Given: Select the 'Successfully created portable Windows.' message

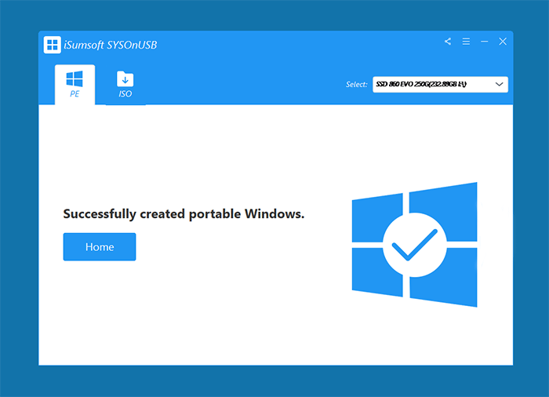Looking at the screenshot, I should point(184,213).
